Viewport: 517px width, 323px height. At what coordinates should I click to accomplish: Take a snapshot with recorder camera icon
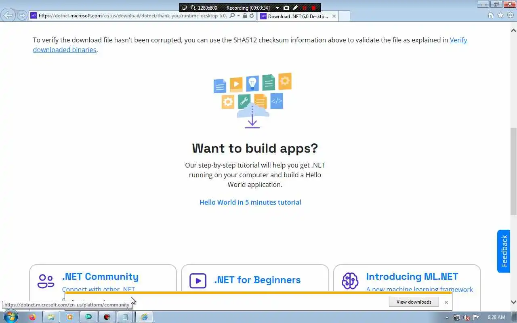tap(286, 8)
